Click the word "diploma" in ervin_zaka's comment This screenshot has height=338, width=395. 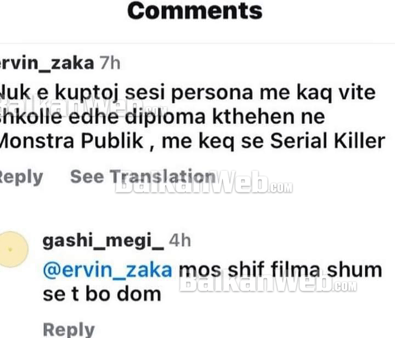[x=165, y=117]
